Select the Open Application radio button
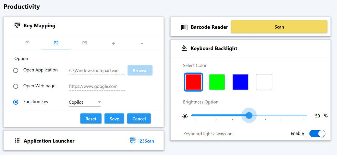Screen dimensions: 337x155 coord(16,70)
